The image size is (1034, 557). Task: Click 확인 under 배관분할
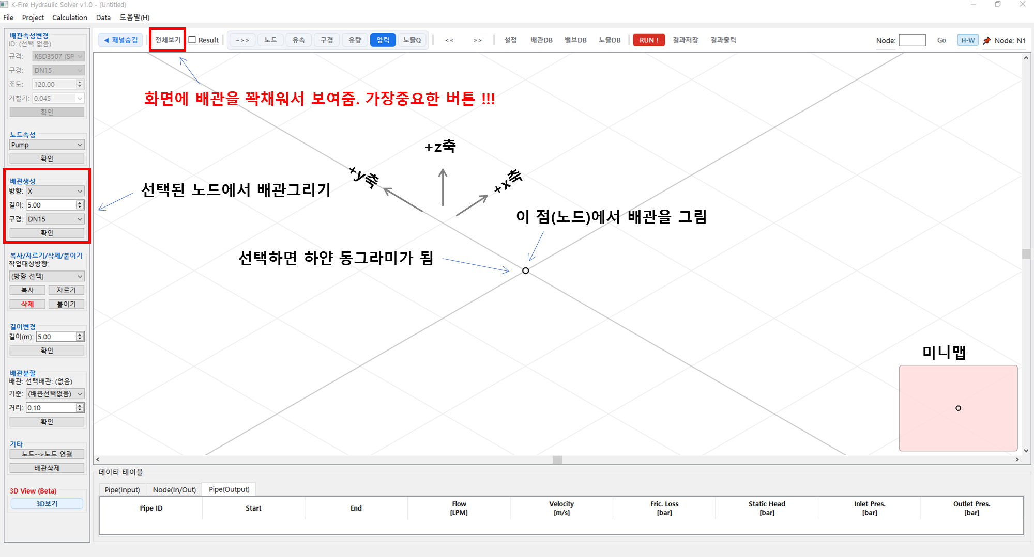pos(47,422)
